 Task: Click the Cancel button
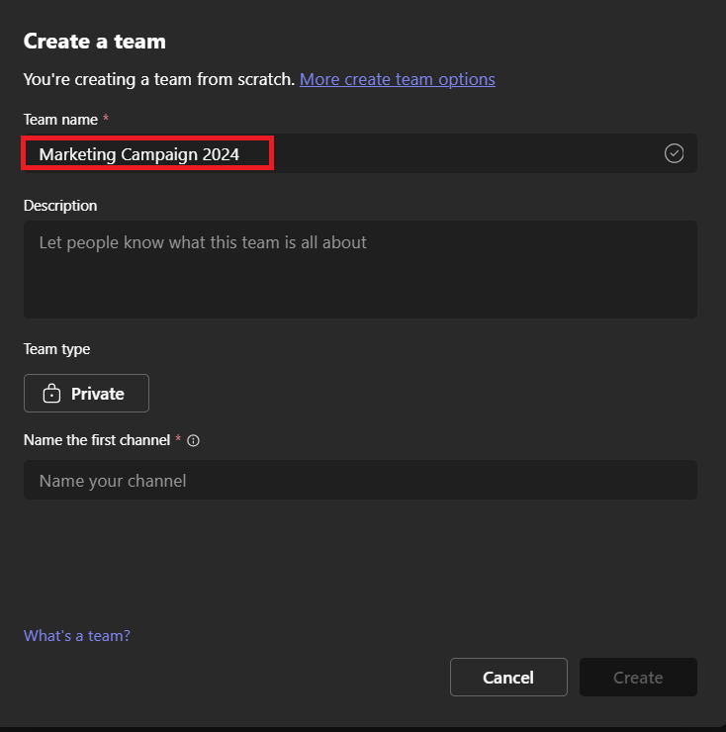click(508, 677)
